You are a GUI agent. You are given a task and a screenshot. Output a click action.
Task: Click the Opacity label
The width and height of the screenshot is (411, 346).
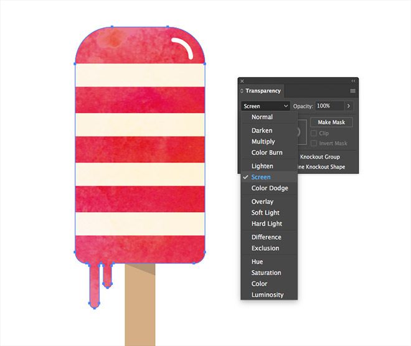(303, 106)
